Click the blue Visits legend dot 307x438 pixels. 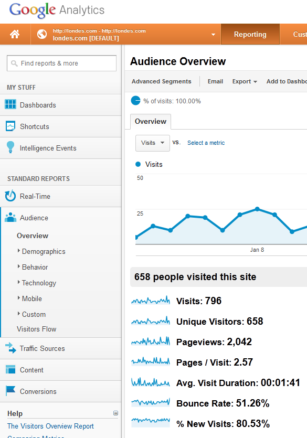point(138,164)
